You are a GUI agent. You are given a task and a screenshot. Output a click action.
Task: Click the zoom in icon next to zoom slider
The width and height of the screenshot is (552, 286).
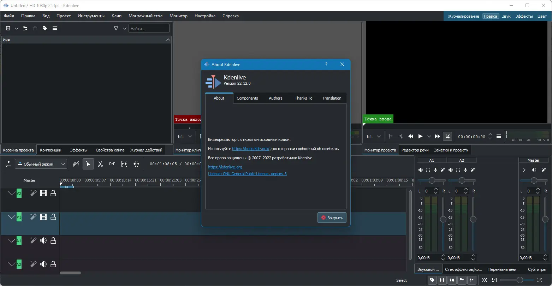[539, 280]
